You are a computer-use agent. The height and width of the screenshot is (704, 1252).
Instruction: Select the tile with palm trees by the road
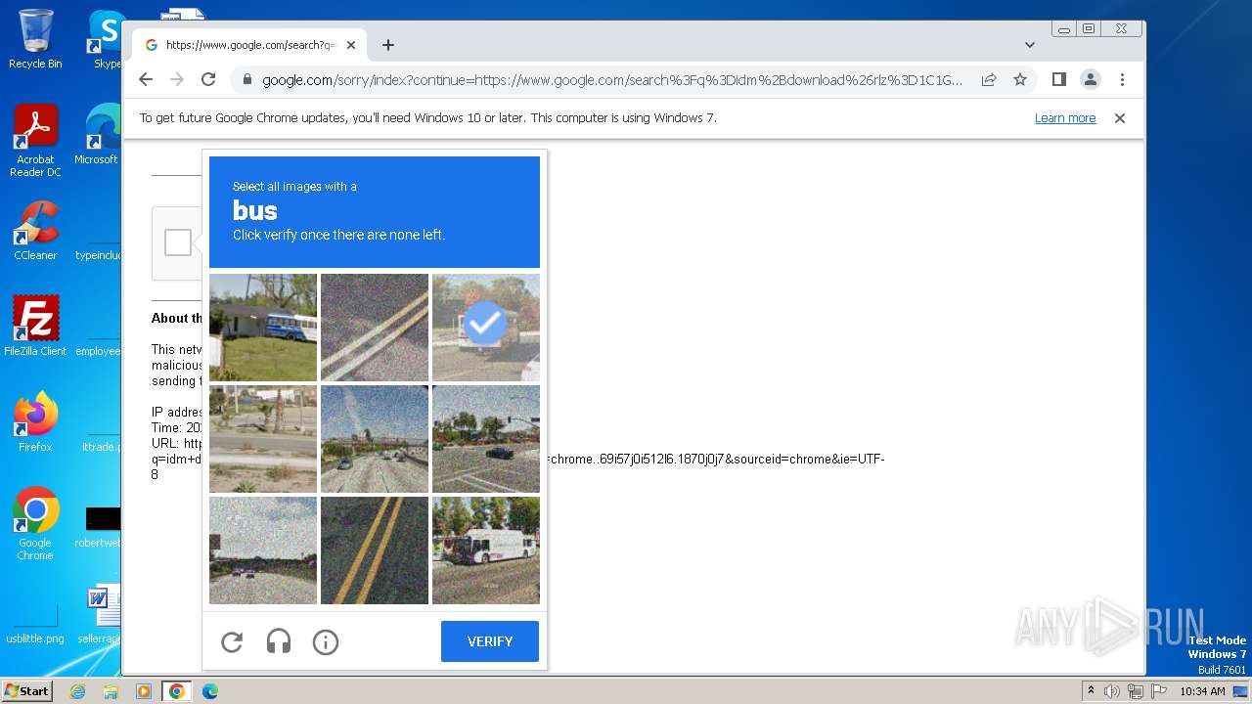click(263, 439)
